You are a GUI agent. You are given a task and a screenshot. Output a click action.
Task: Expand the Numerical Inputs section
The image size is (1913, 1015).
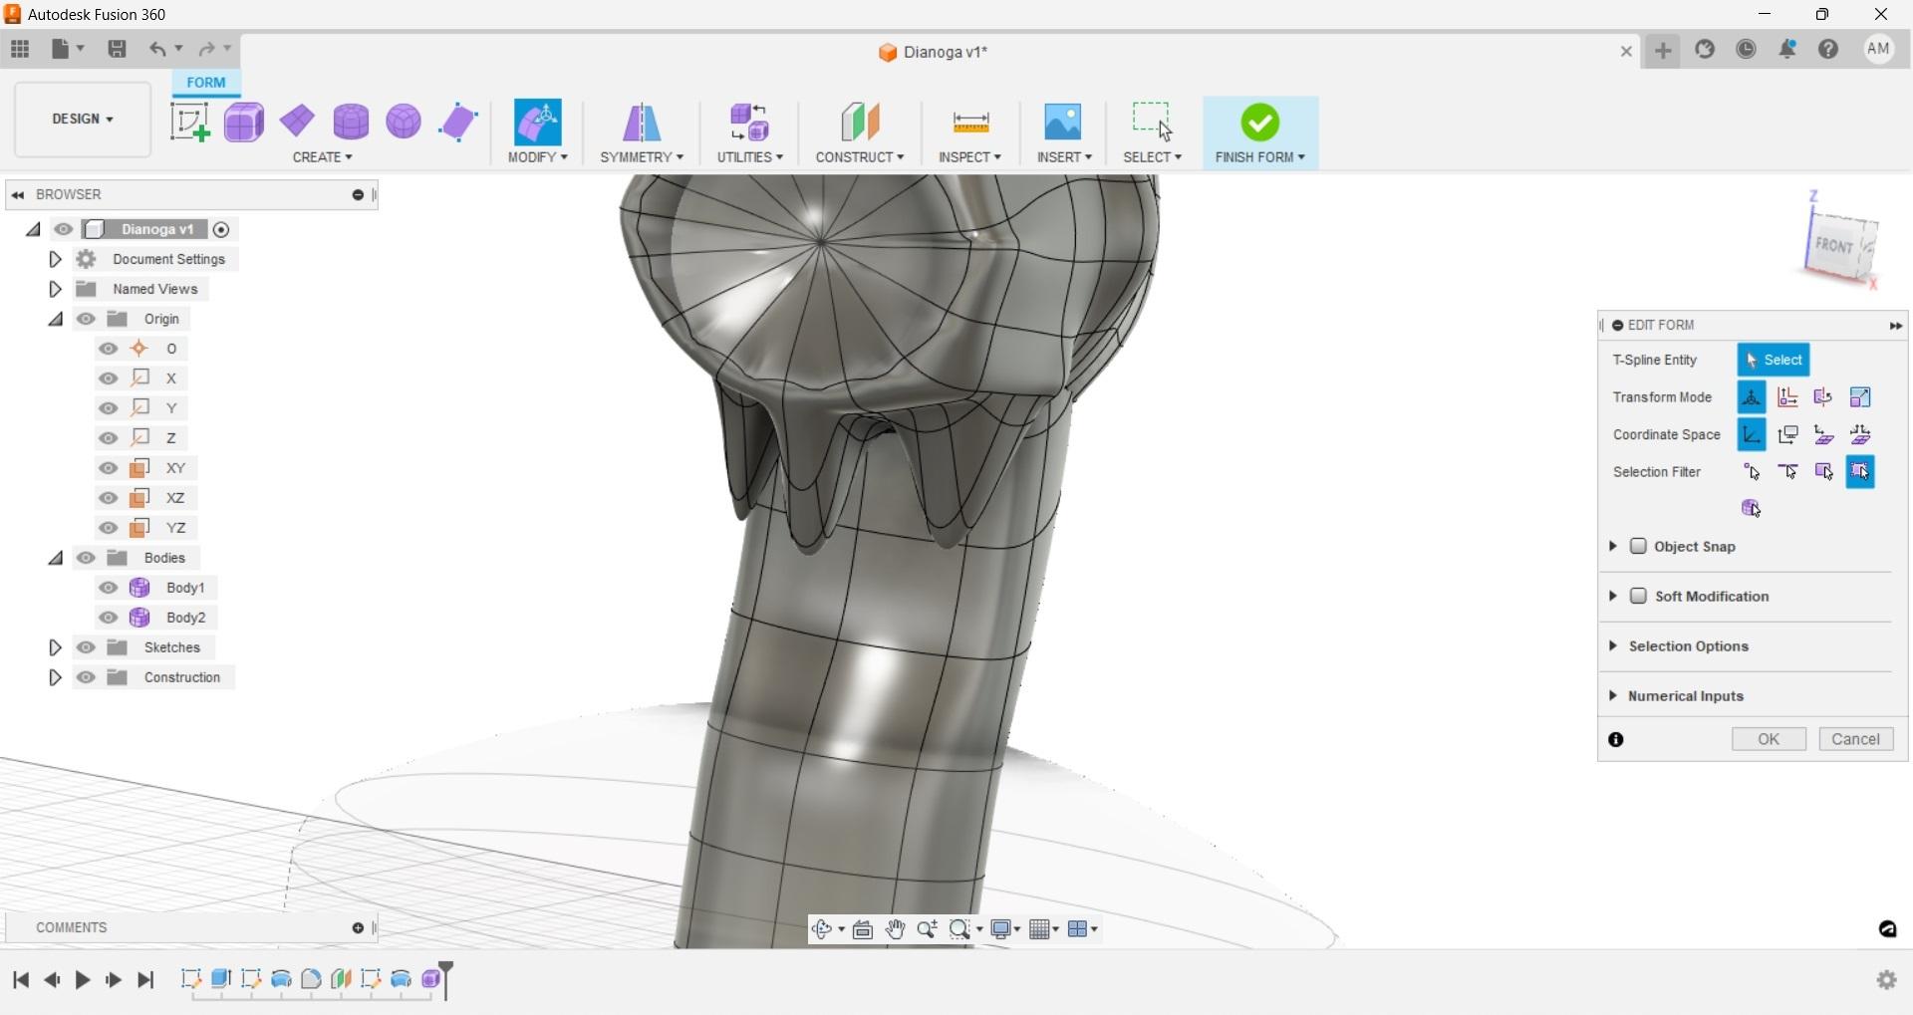tap(1614, 695)
